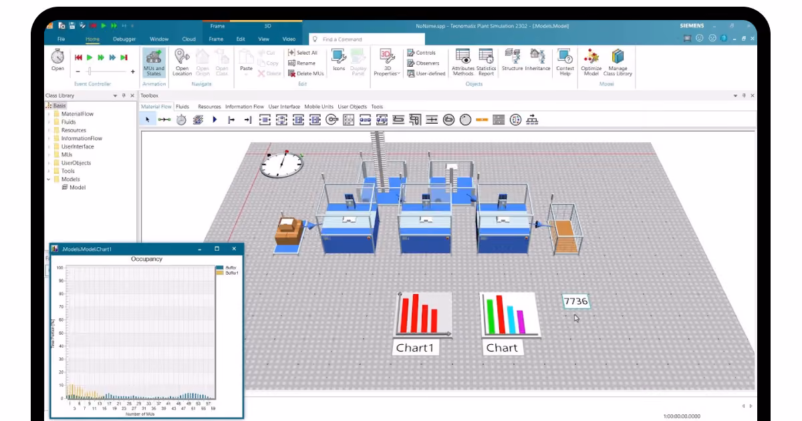Toggle MUs and States animation
The height and width of the screenshot is (421, 802).
click(x=154, y=62)
